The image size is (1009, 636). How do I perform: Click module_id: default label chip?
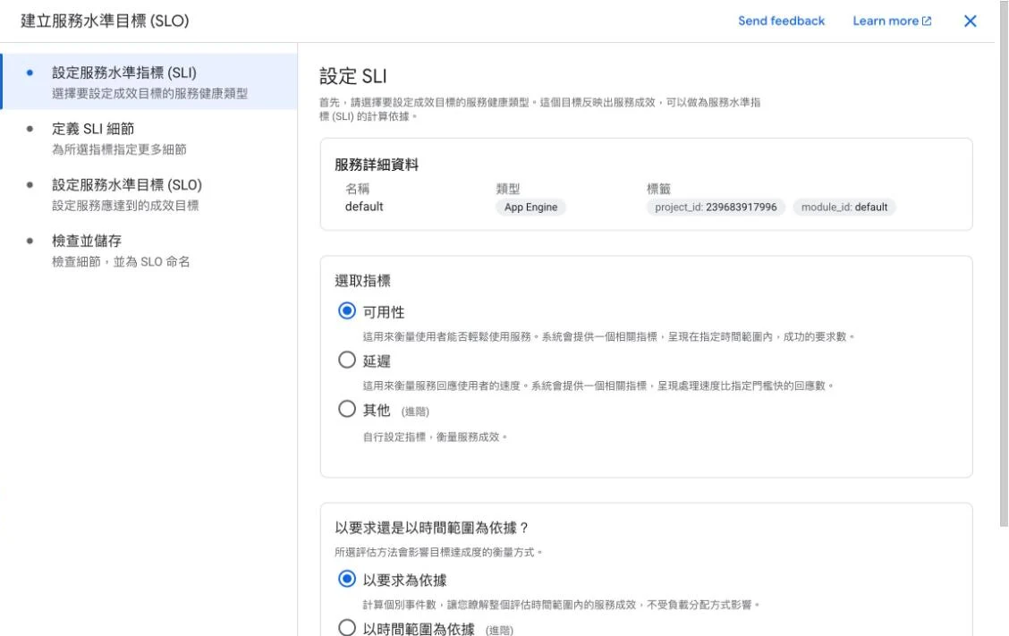[x=844, y=208]
